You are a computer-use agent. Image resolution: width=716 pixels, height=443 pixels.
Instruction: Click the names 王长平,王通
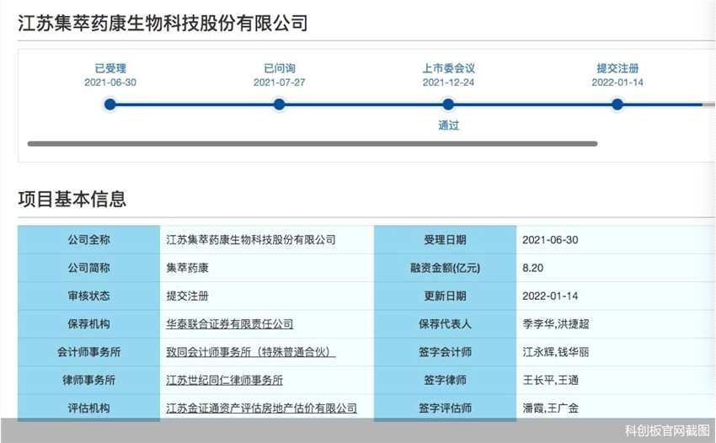tap(551, 380)
